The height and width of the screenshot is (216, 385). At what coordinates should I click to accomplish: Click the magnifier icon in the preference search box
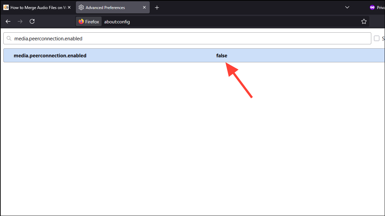click(x=9, y=39)
